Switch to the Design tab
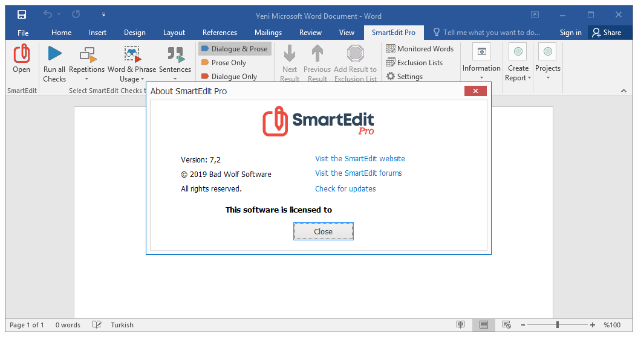Image resolution: width=638 pixels, height=337 pixels. pyautogui.click(x=135, y=33)
